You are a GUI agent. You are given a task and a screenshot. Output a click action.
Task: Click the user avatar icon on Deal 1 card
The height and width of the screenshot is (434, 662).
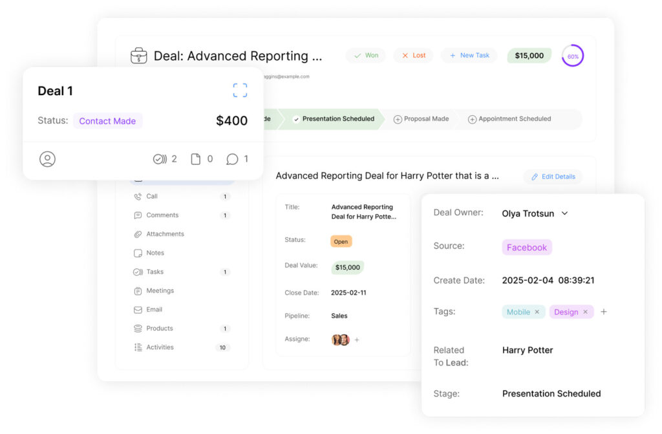[47, 159]
